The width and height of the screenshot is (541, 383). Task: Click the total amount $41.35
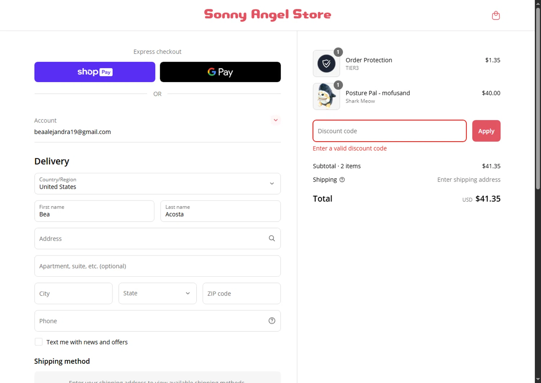[488, 199]
